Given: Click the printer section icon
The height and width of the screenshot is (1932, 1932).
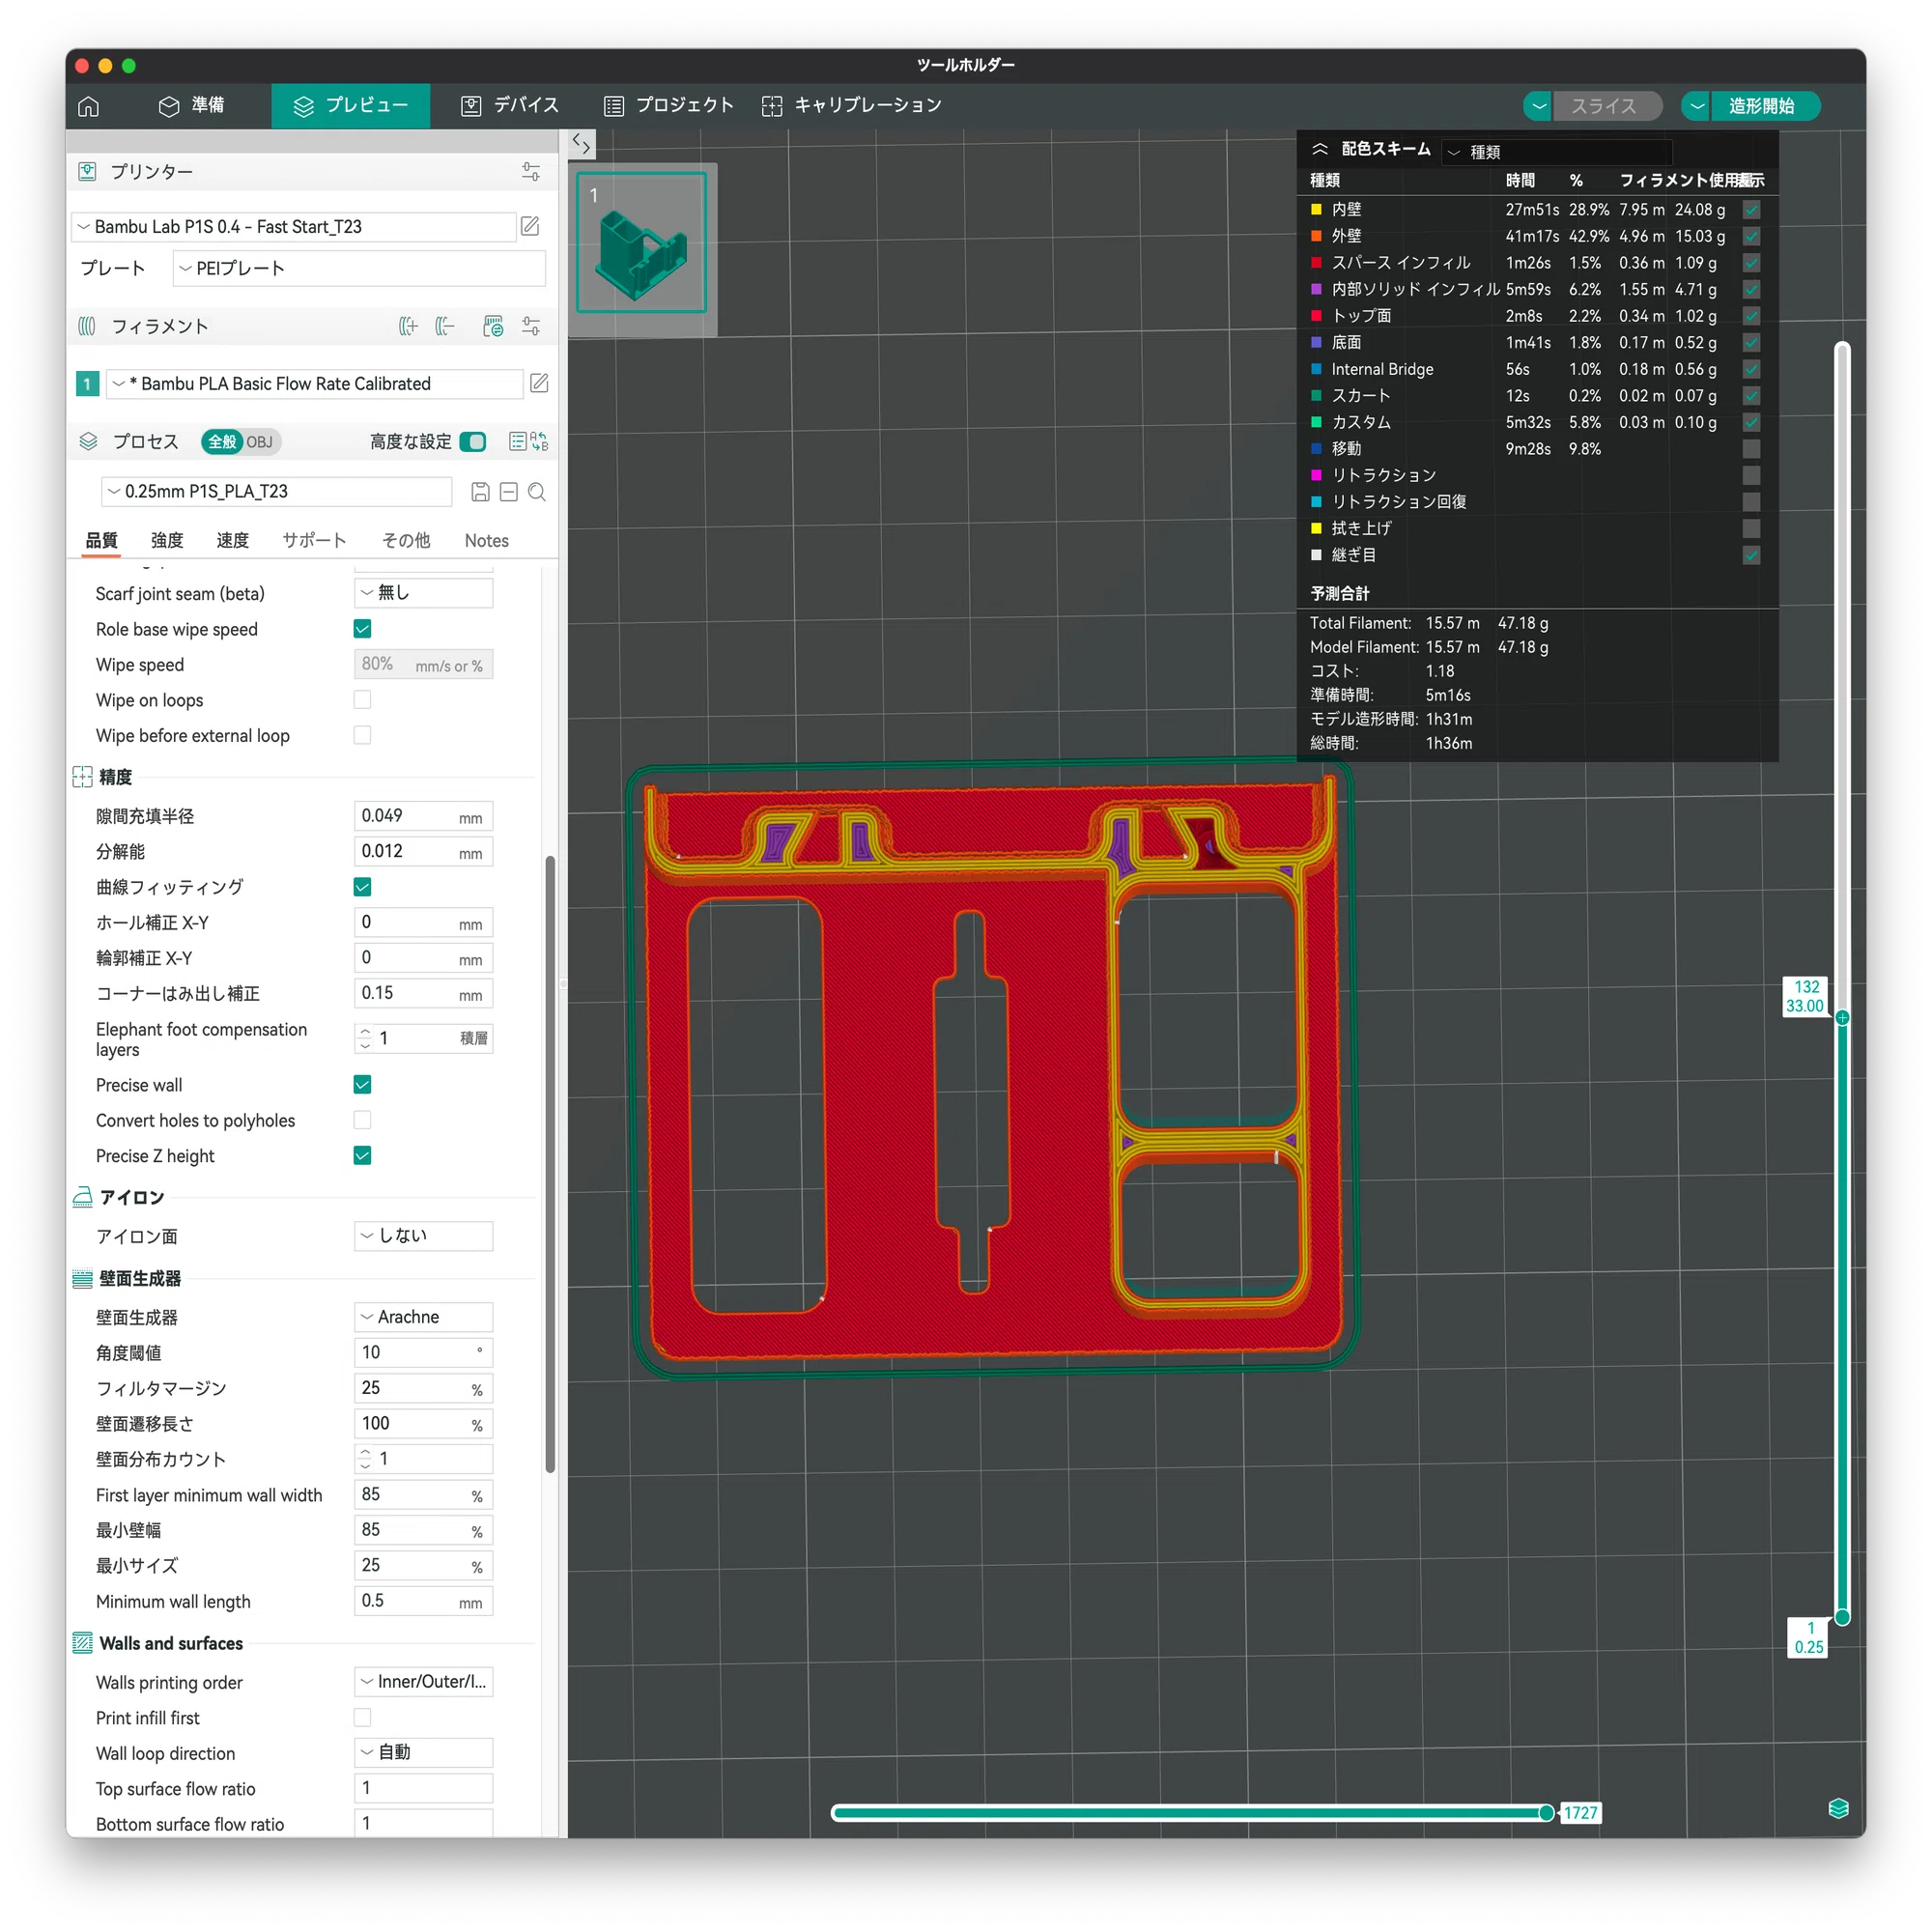Looking at the screenshot, I should pos(88,172).
